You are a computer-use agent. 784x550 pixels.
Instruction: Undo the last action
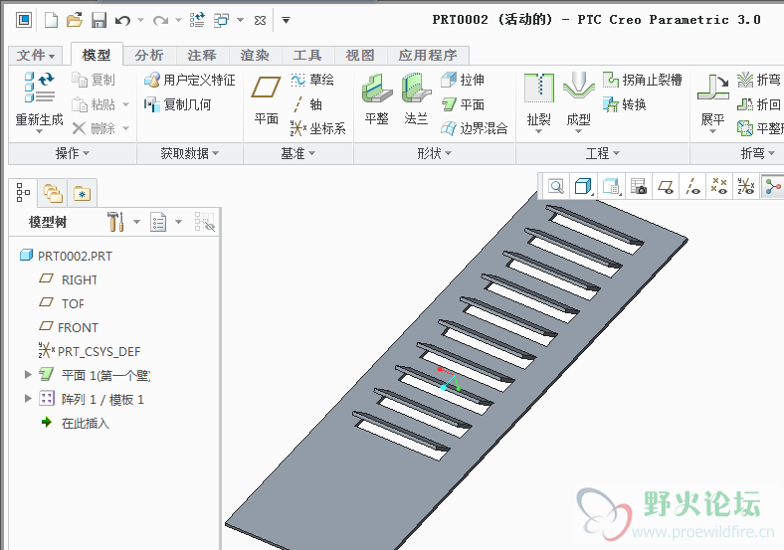click(x=123, y=21)
